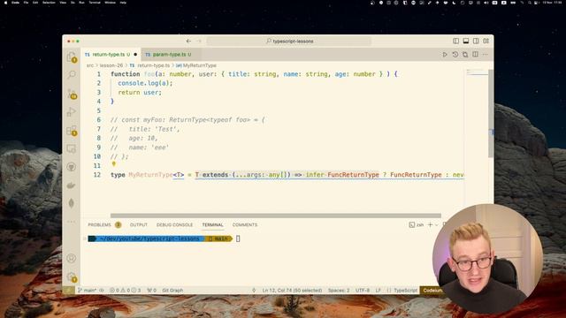Open Source Control view with badge
Image resolution: width=566 pixels, height=318 pixels.
[72, 94]
